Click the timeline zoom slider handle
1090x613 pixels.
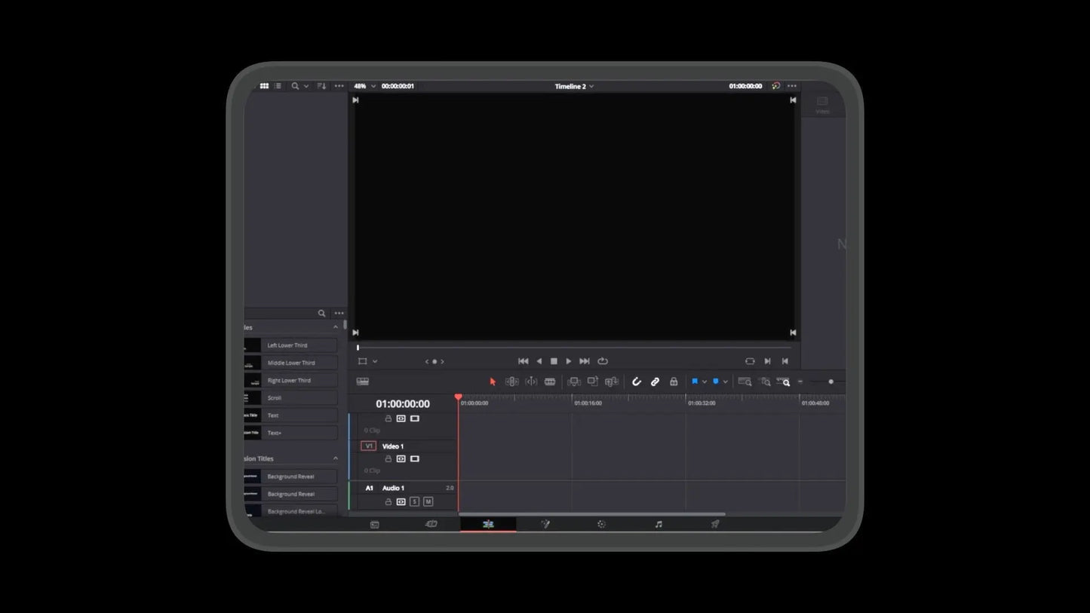click(831, 382)
